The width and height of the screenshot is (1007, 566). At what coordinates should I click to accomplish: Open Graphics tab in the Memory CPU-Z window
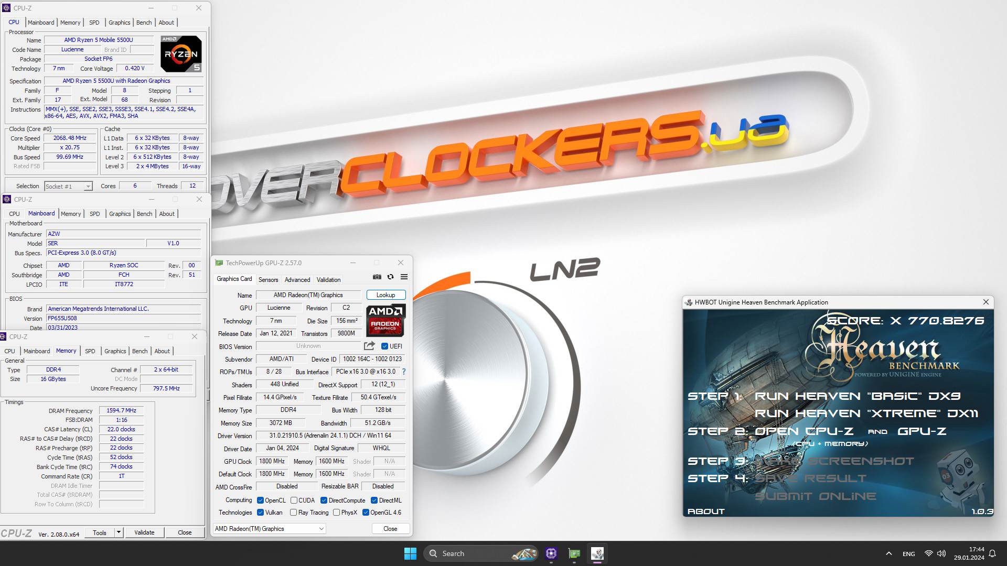tap(115, 351)
